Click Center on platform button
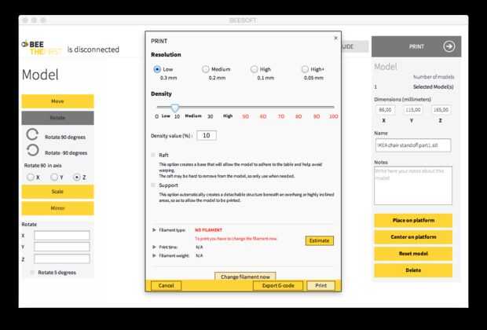This screenshot has height=330, width=487. click(x=413, y=237)
